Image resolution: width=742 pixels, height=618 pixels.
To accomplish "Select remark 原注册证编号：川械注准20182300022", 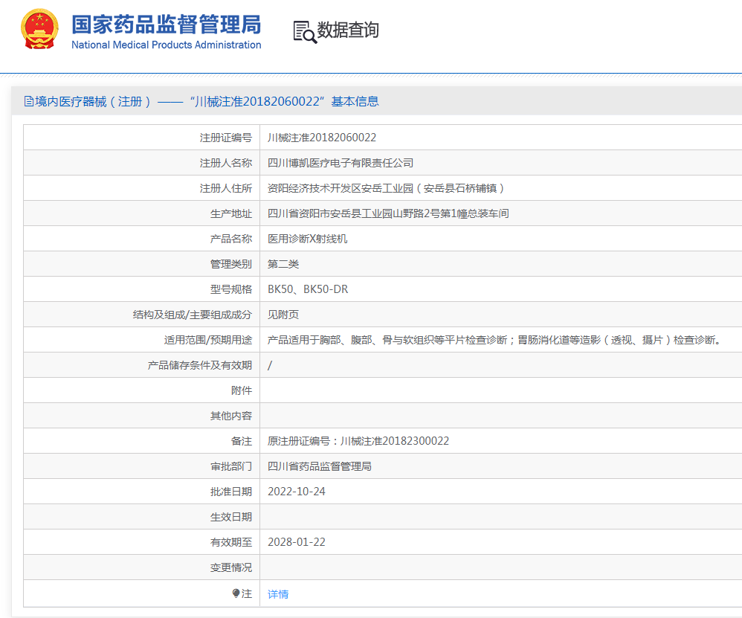I will [x=358, y=441].
